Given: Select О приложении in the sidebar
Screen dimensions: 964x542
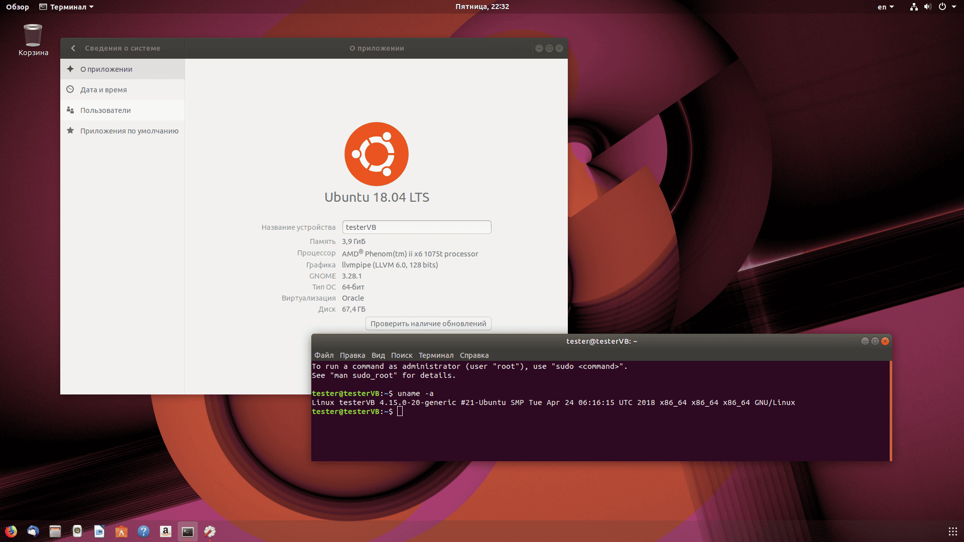Looking at the screenshot, I should (x=123, y=69).
